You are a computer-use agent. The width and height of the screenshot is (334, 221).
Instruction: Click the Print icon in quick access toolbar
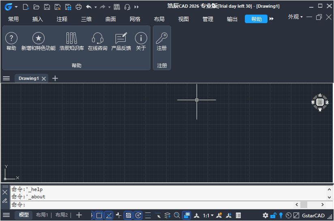pos(79,7)
